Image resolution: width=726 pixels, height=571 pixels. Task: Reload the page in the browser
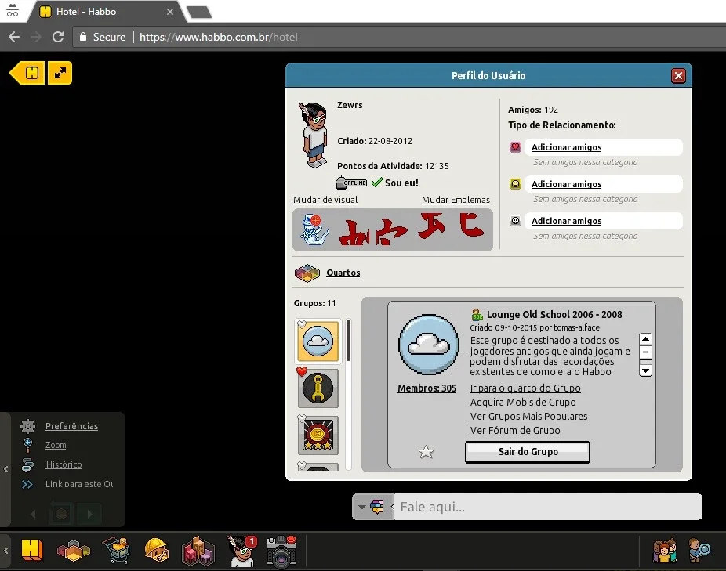coord(58,37)
